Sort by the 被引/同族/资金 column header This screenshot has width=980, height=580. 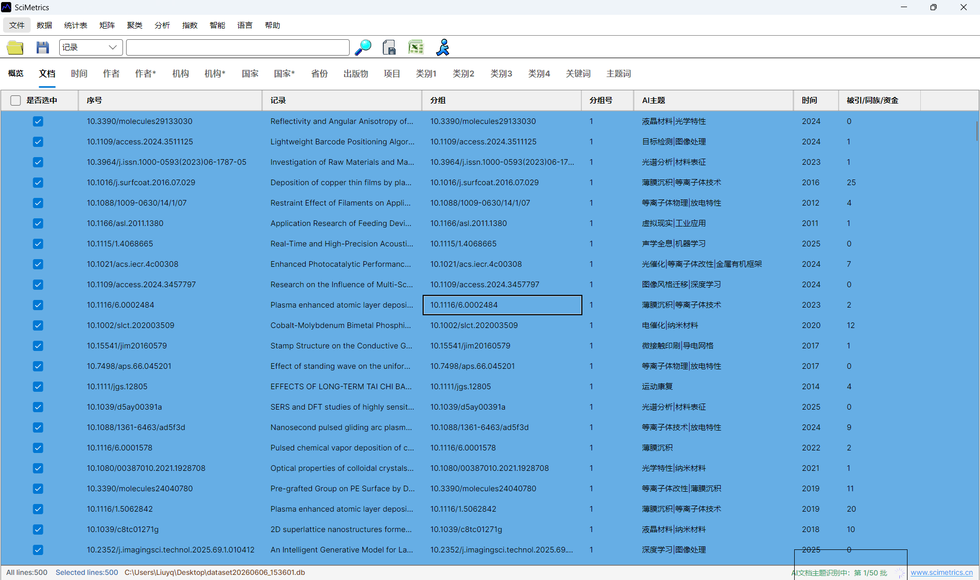click(879, 100)
